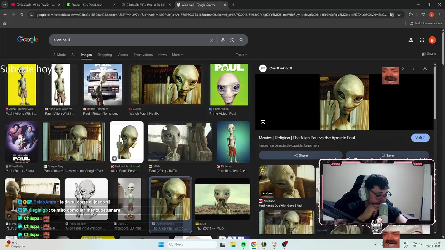Open Search by image (Lens) icon

tap(232, 40)
